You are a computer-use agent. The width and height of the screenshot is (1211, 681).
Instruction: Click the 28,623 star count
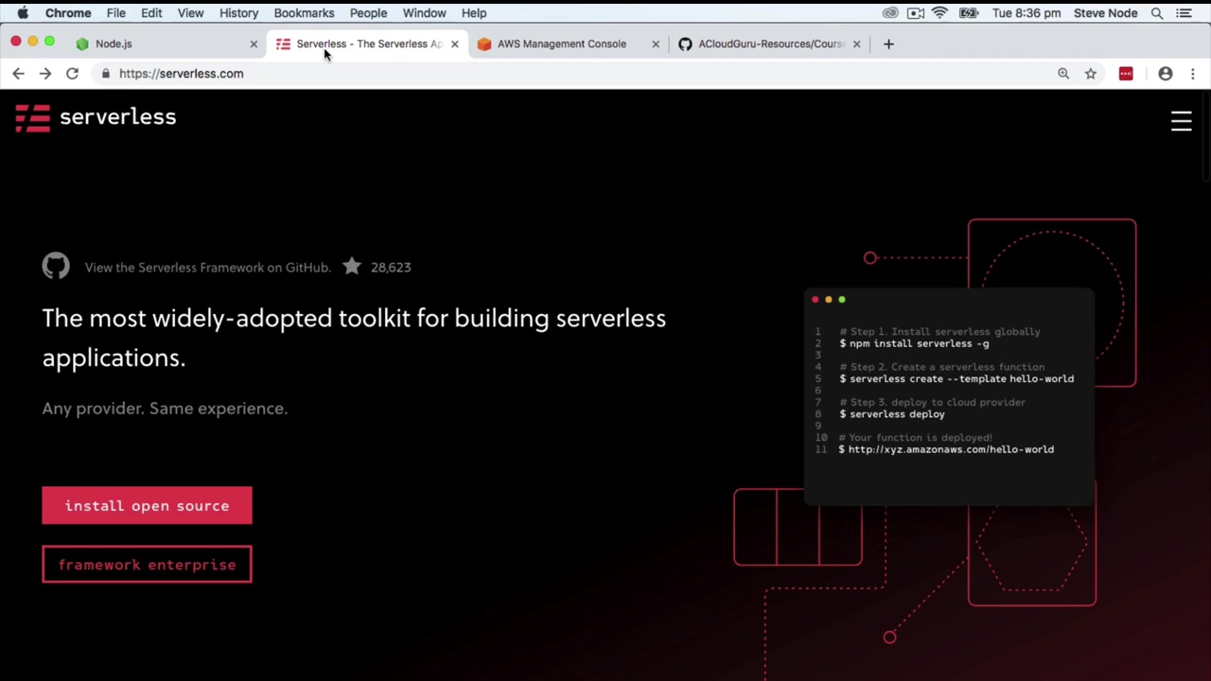coord(391,268)
